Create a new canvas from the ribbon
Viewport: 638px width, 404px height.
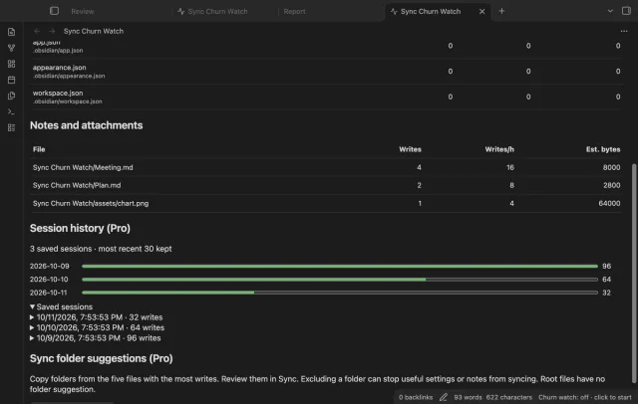point(11,64)
